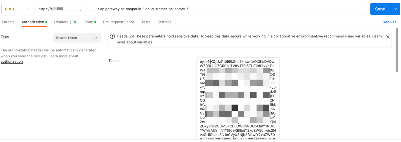401x142 pixels.
Task: Open the request Settings tab
Action: coord(164,22)
